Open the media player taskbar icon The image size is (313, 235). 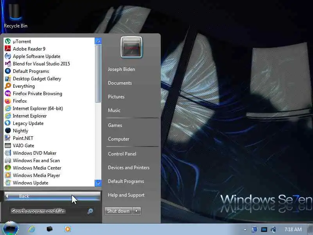(67, 229)
